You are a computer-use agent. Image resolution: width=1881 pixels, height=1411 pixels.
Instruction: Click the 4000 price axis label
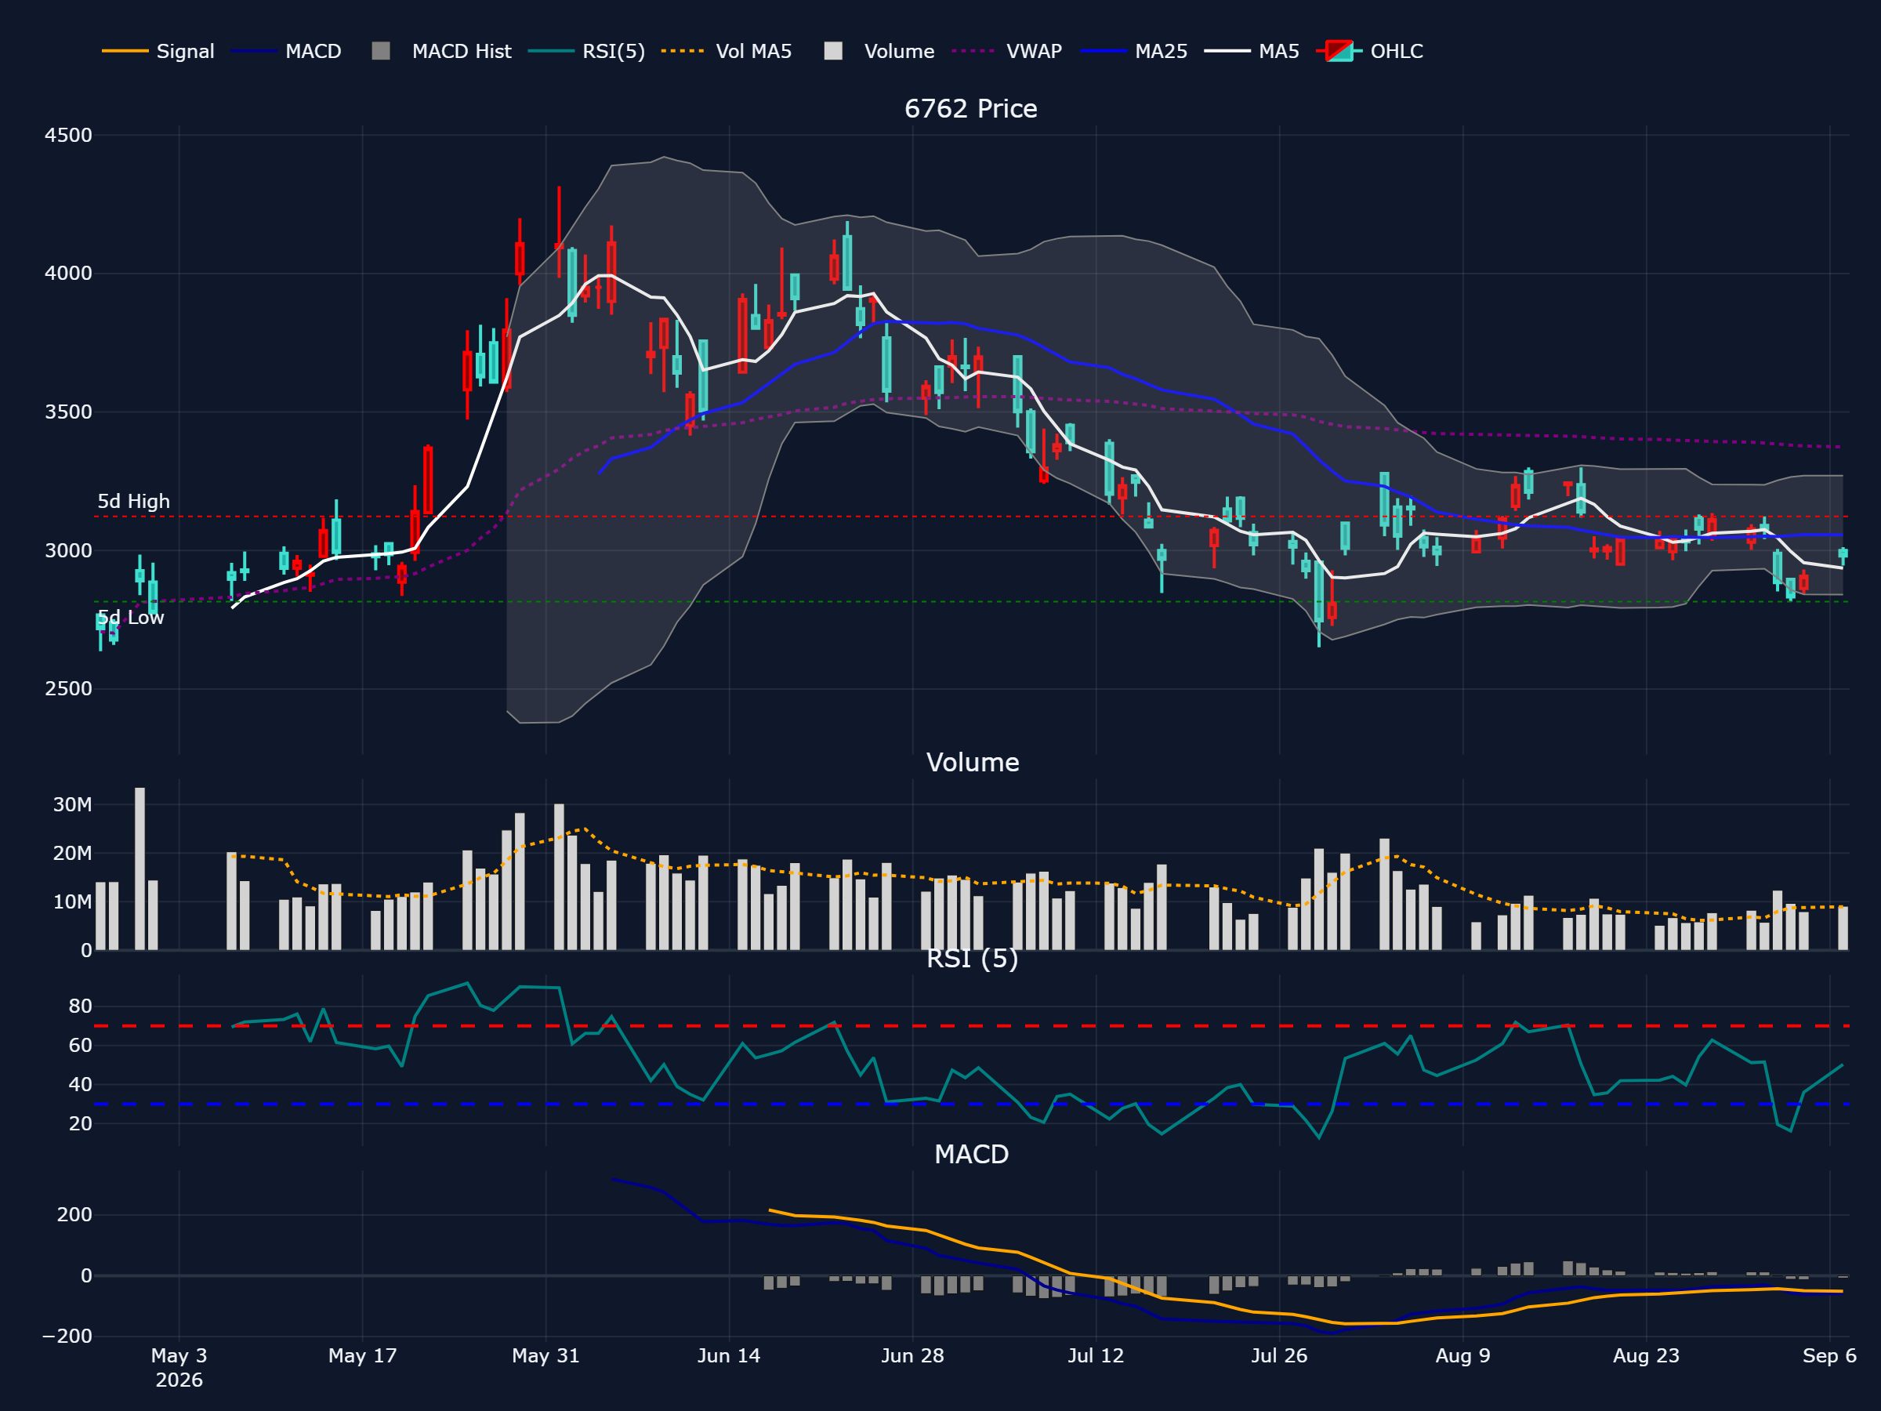(68, 274)
